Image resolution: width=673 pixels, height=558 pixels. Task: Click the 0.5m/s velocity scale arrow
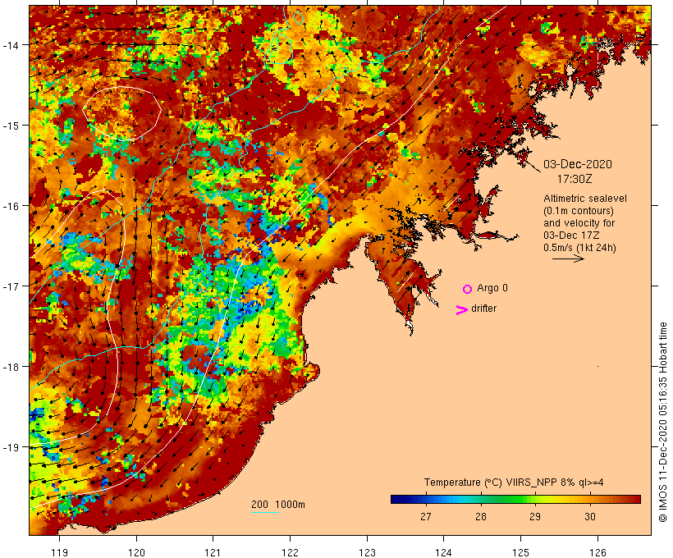568,258
